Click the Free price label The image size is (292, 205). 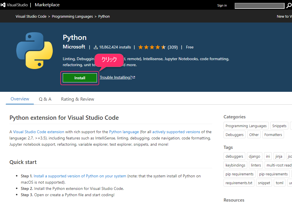coord(190,47)
